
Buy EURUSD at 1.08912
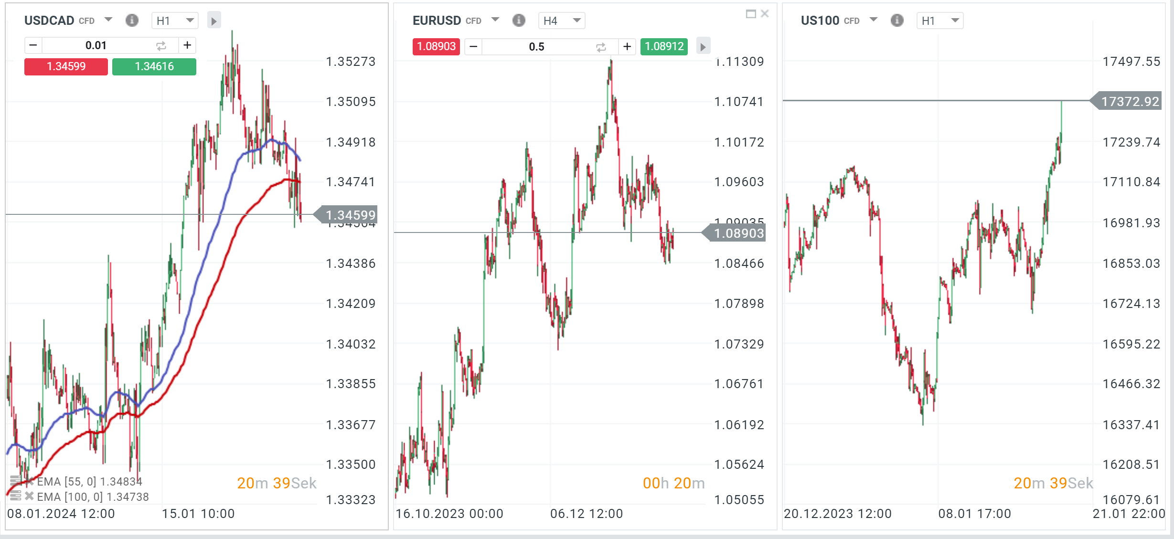click(664, 46)
